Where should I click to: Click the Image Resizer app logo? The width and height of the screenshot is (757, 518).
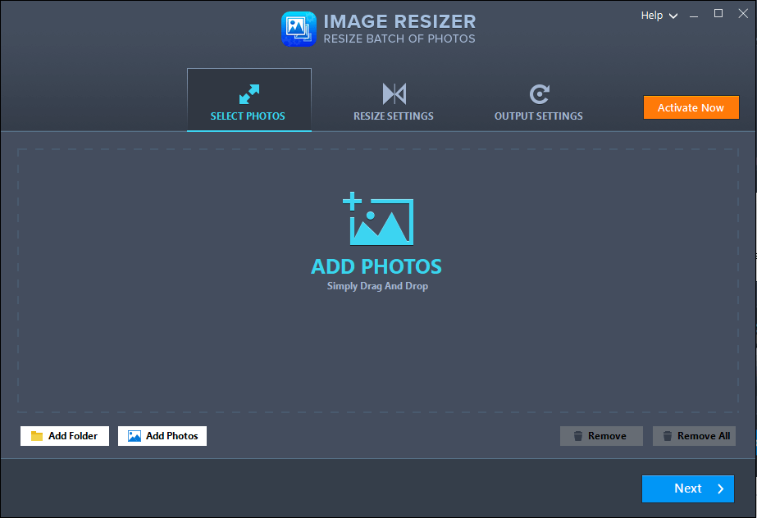click(299, 29)
